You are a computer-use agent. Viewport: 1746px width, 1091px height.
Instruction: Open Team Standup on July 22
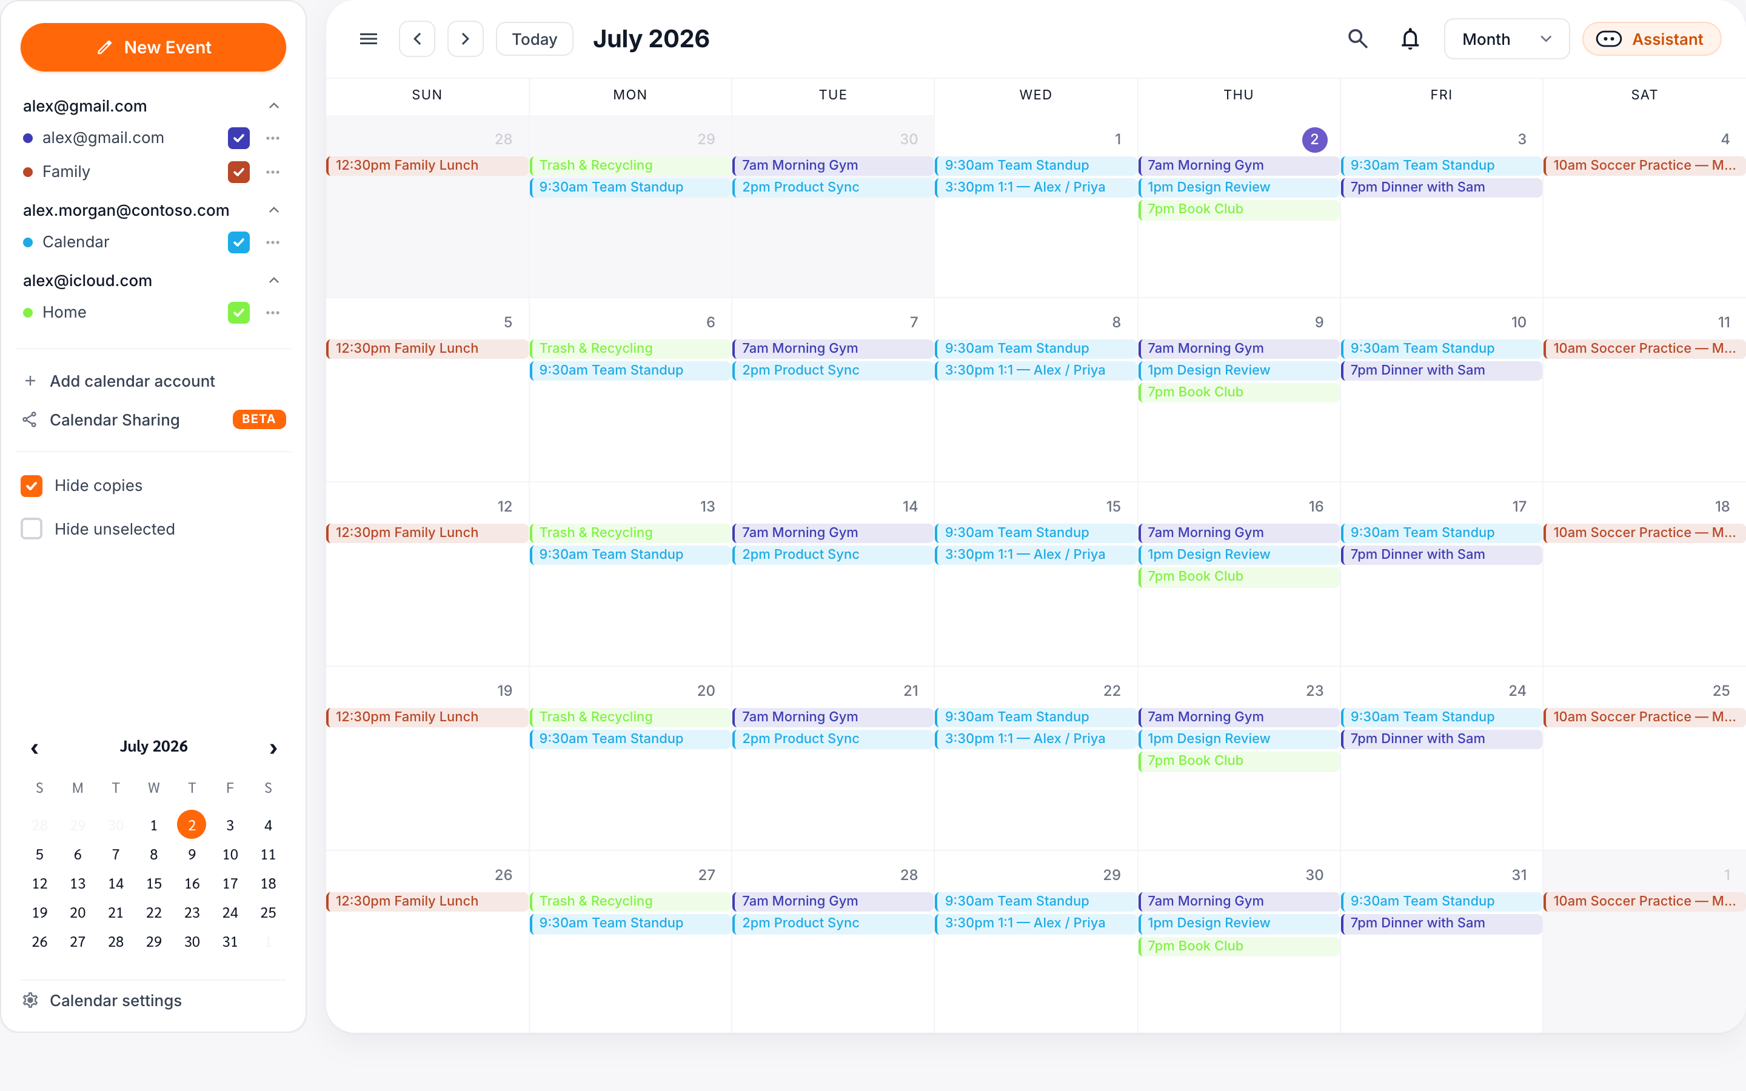click(1035, 716)
